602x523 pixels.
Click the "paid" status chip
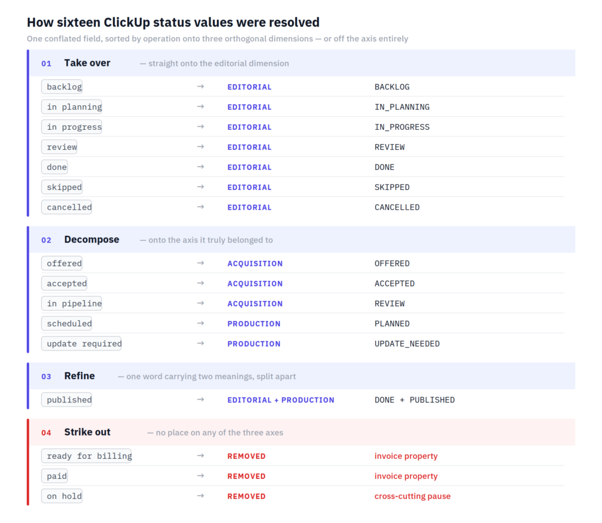coord(55,476)
